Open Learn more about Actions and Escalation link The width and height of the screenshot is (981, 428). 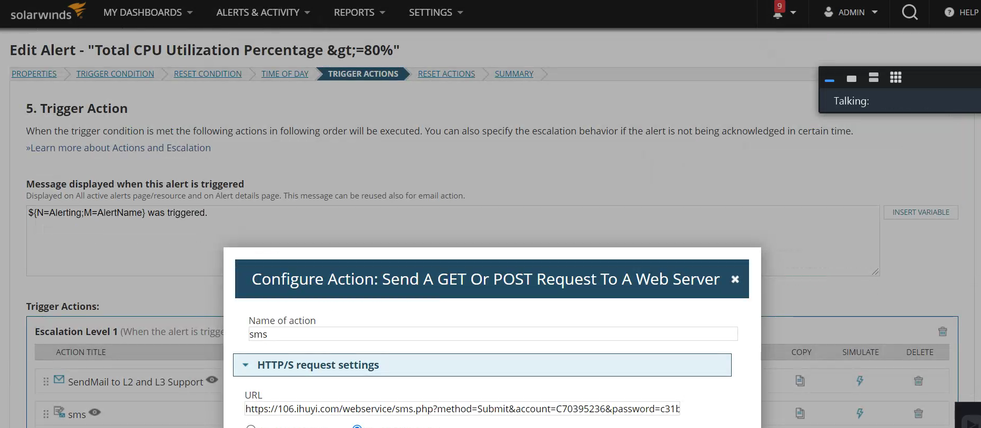click(118, 148)
